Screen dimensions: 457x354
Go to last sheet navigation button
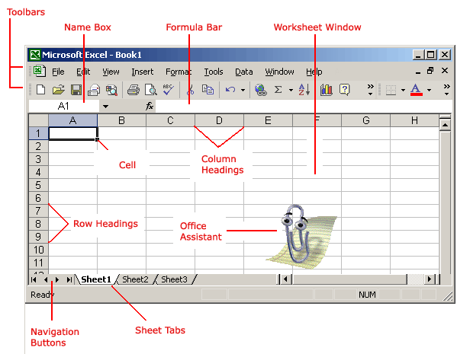69,280
